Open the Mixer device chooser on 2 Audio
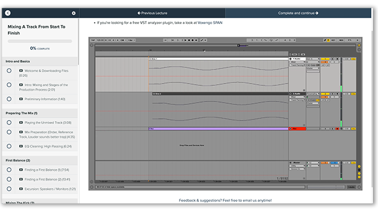 [297, 97]
